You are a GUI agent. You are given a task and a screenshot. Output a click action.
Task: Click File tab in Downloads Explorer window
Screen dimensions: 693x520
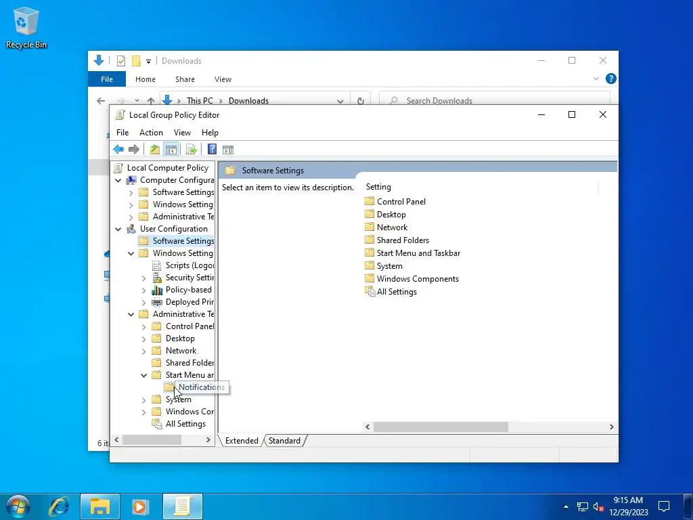coord(107,79)
